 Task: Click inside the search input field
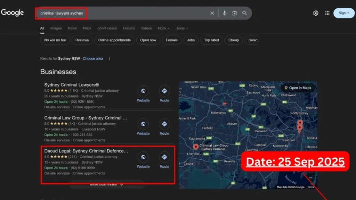pos(122,13)
